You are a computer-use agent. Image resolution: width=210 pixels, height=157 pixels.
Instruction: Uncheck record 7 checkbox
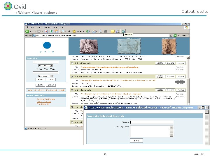(72, 107)
